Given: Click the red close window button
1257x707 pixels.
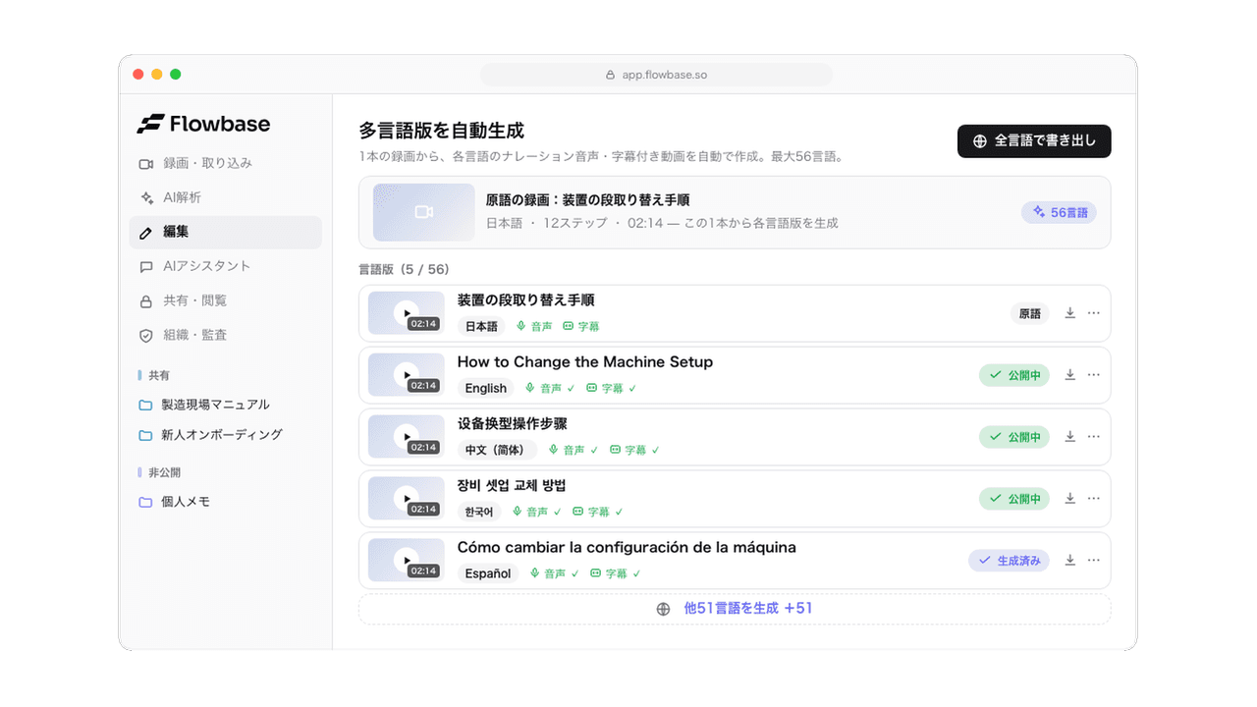Looking at the screenshot, I should click(138, 75).
